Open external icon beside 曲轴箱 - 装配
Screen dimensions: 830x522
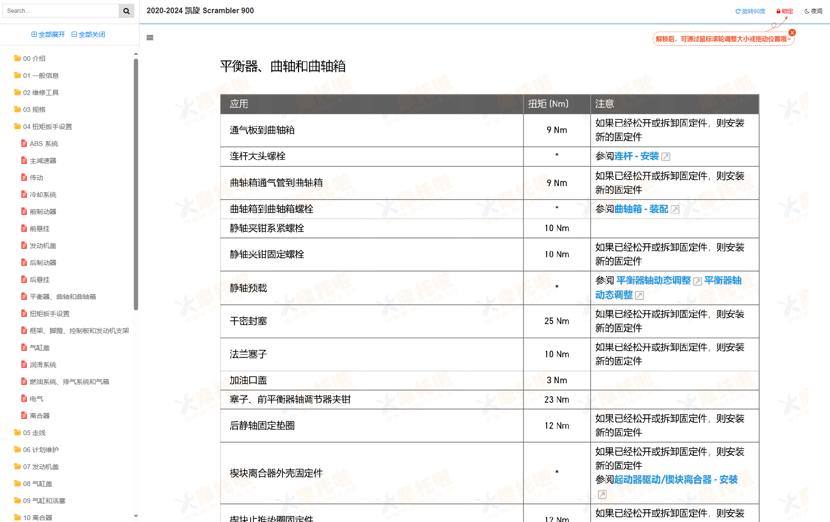tap(675, 210)
